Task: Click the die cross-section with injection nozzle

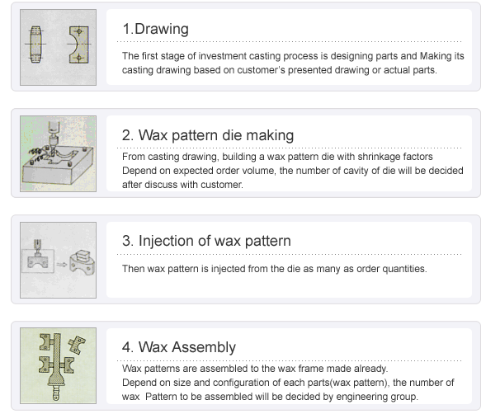Action: click(x=38, y=256)
